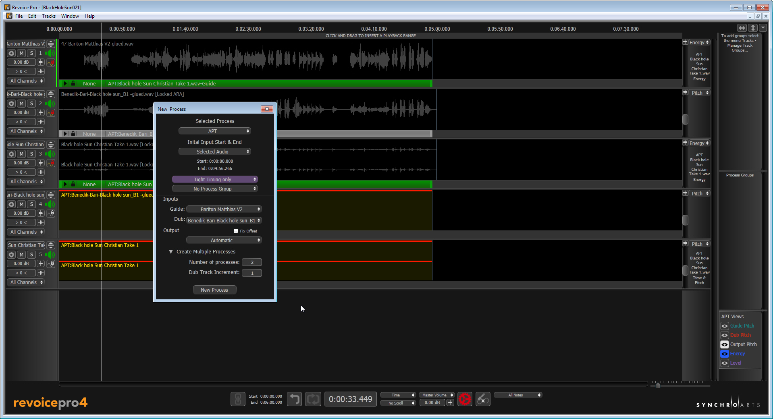This screenshot has height=419, width=773.
Task: Click pan plus icon on track 1
Action: coord(41,71)
